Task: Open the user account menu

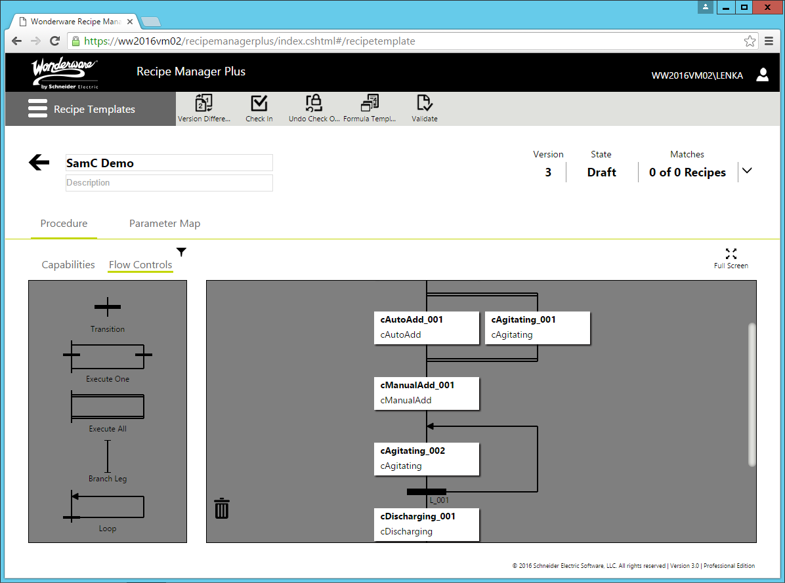Action: 763,75
